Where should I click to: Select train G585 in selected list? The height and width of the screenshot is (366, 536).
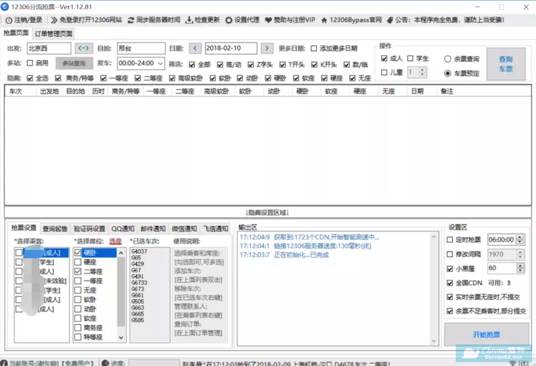pyautogui.click(x=137, y=320)
